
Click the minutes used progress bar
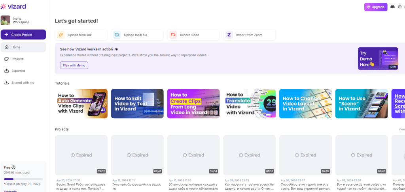click(23, 179)
